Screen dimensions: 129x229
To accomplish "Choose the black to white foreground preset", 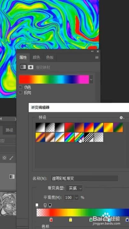I will tap(40, 127).
